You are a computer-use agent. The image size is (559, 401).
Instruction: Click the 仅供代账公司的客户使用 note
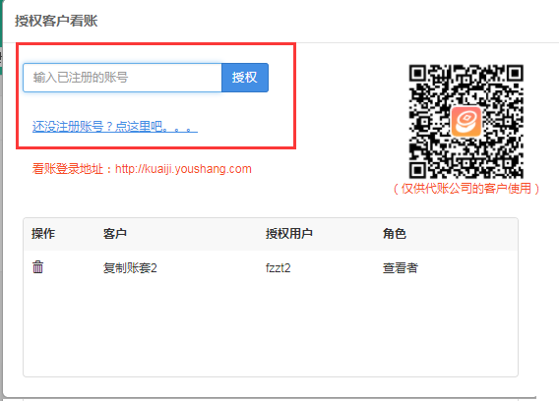click(x=466, y=189)
